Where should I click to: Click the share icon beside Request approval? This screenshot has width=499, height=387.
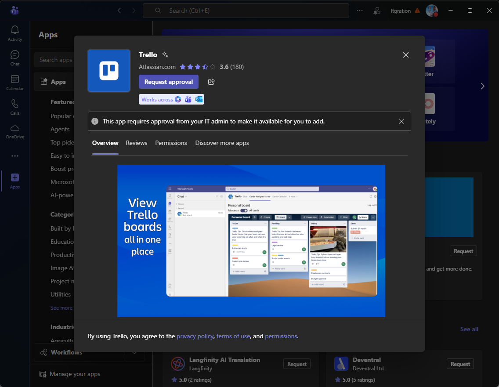[211, 82]
